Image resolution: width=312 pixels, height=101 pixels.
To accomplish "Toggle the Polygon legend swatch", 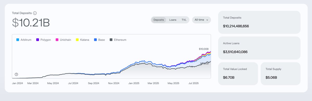I will point(38,40).
